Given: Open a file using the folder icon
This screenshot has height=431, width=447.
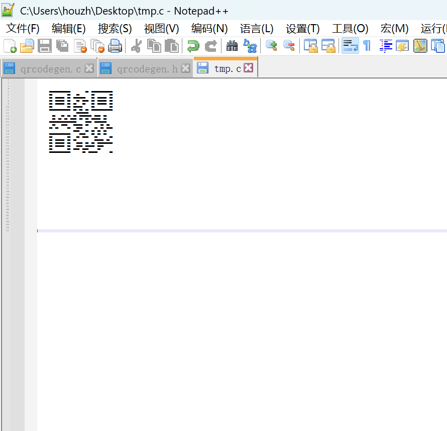Looking at the screenshot, I should coord(27,46).
